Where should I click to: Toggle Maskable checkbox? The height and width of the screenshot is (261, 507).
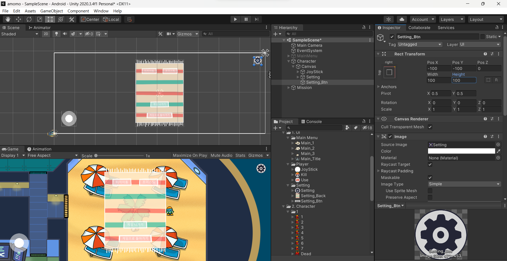(x=430, y=178)
